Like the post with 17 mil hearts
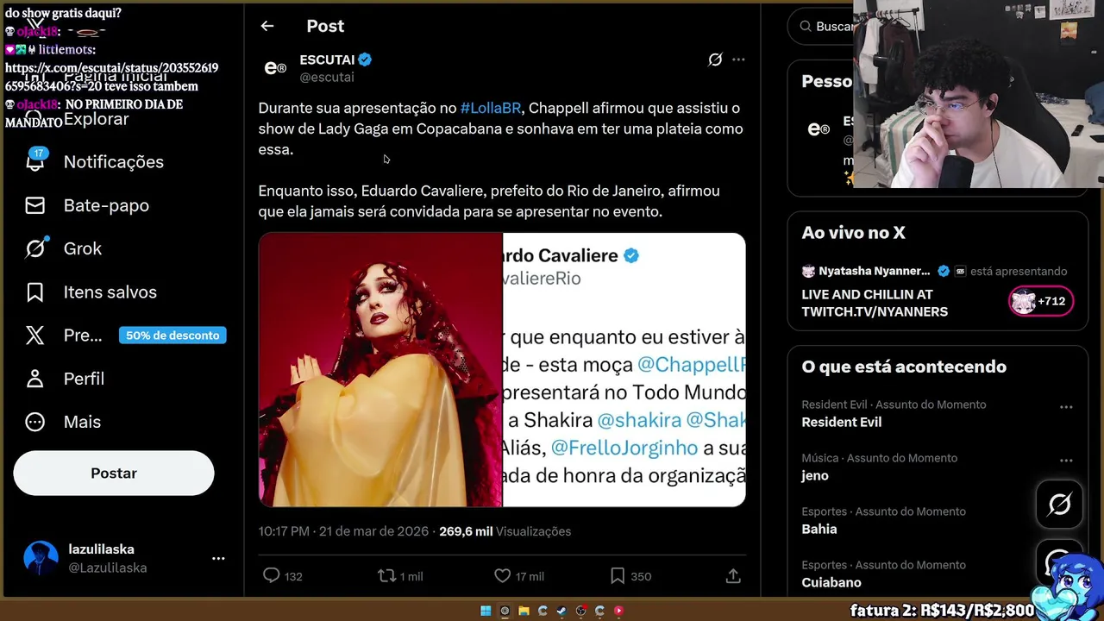The height and width of the screenshot is (621, 1104). pos(503,575)
